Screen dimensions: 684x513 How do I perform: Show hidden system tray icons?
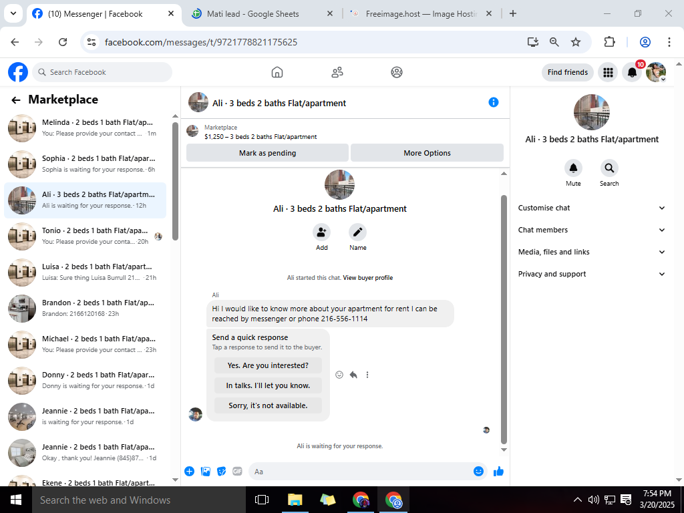[x=577, y=500]
